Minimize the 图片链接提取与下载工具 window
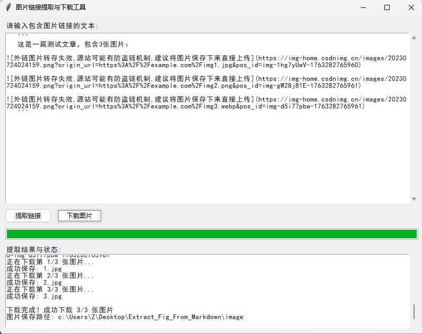Viewport: 422px width, 334px height. (x=363, y=7)
